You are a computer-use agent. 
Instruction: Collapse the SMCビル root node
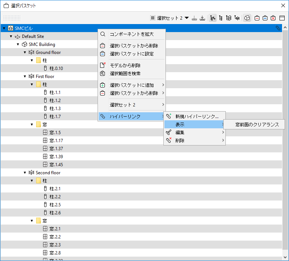(x=4, y=28)
